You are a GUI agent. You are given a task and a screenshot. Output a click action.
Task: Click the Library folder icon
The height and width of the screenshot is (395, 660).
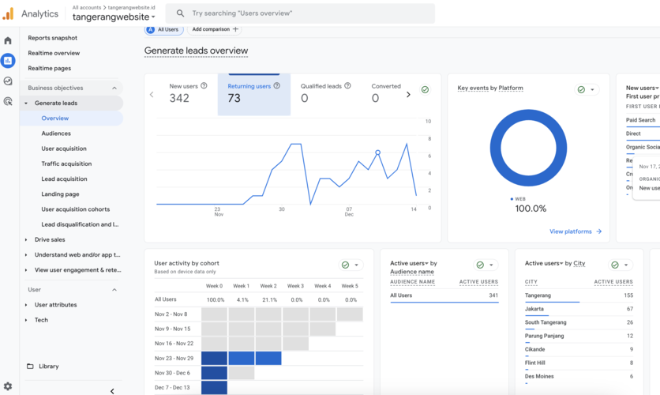point(31,367)
